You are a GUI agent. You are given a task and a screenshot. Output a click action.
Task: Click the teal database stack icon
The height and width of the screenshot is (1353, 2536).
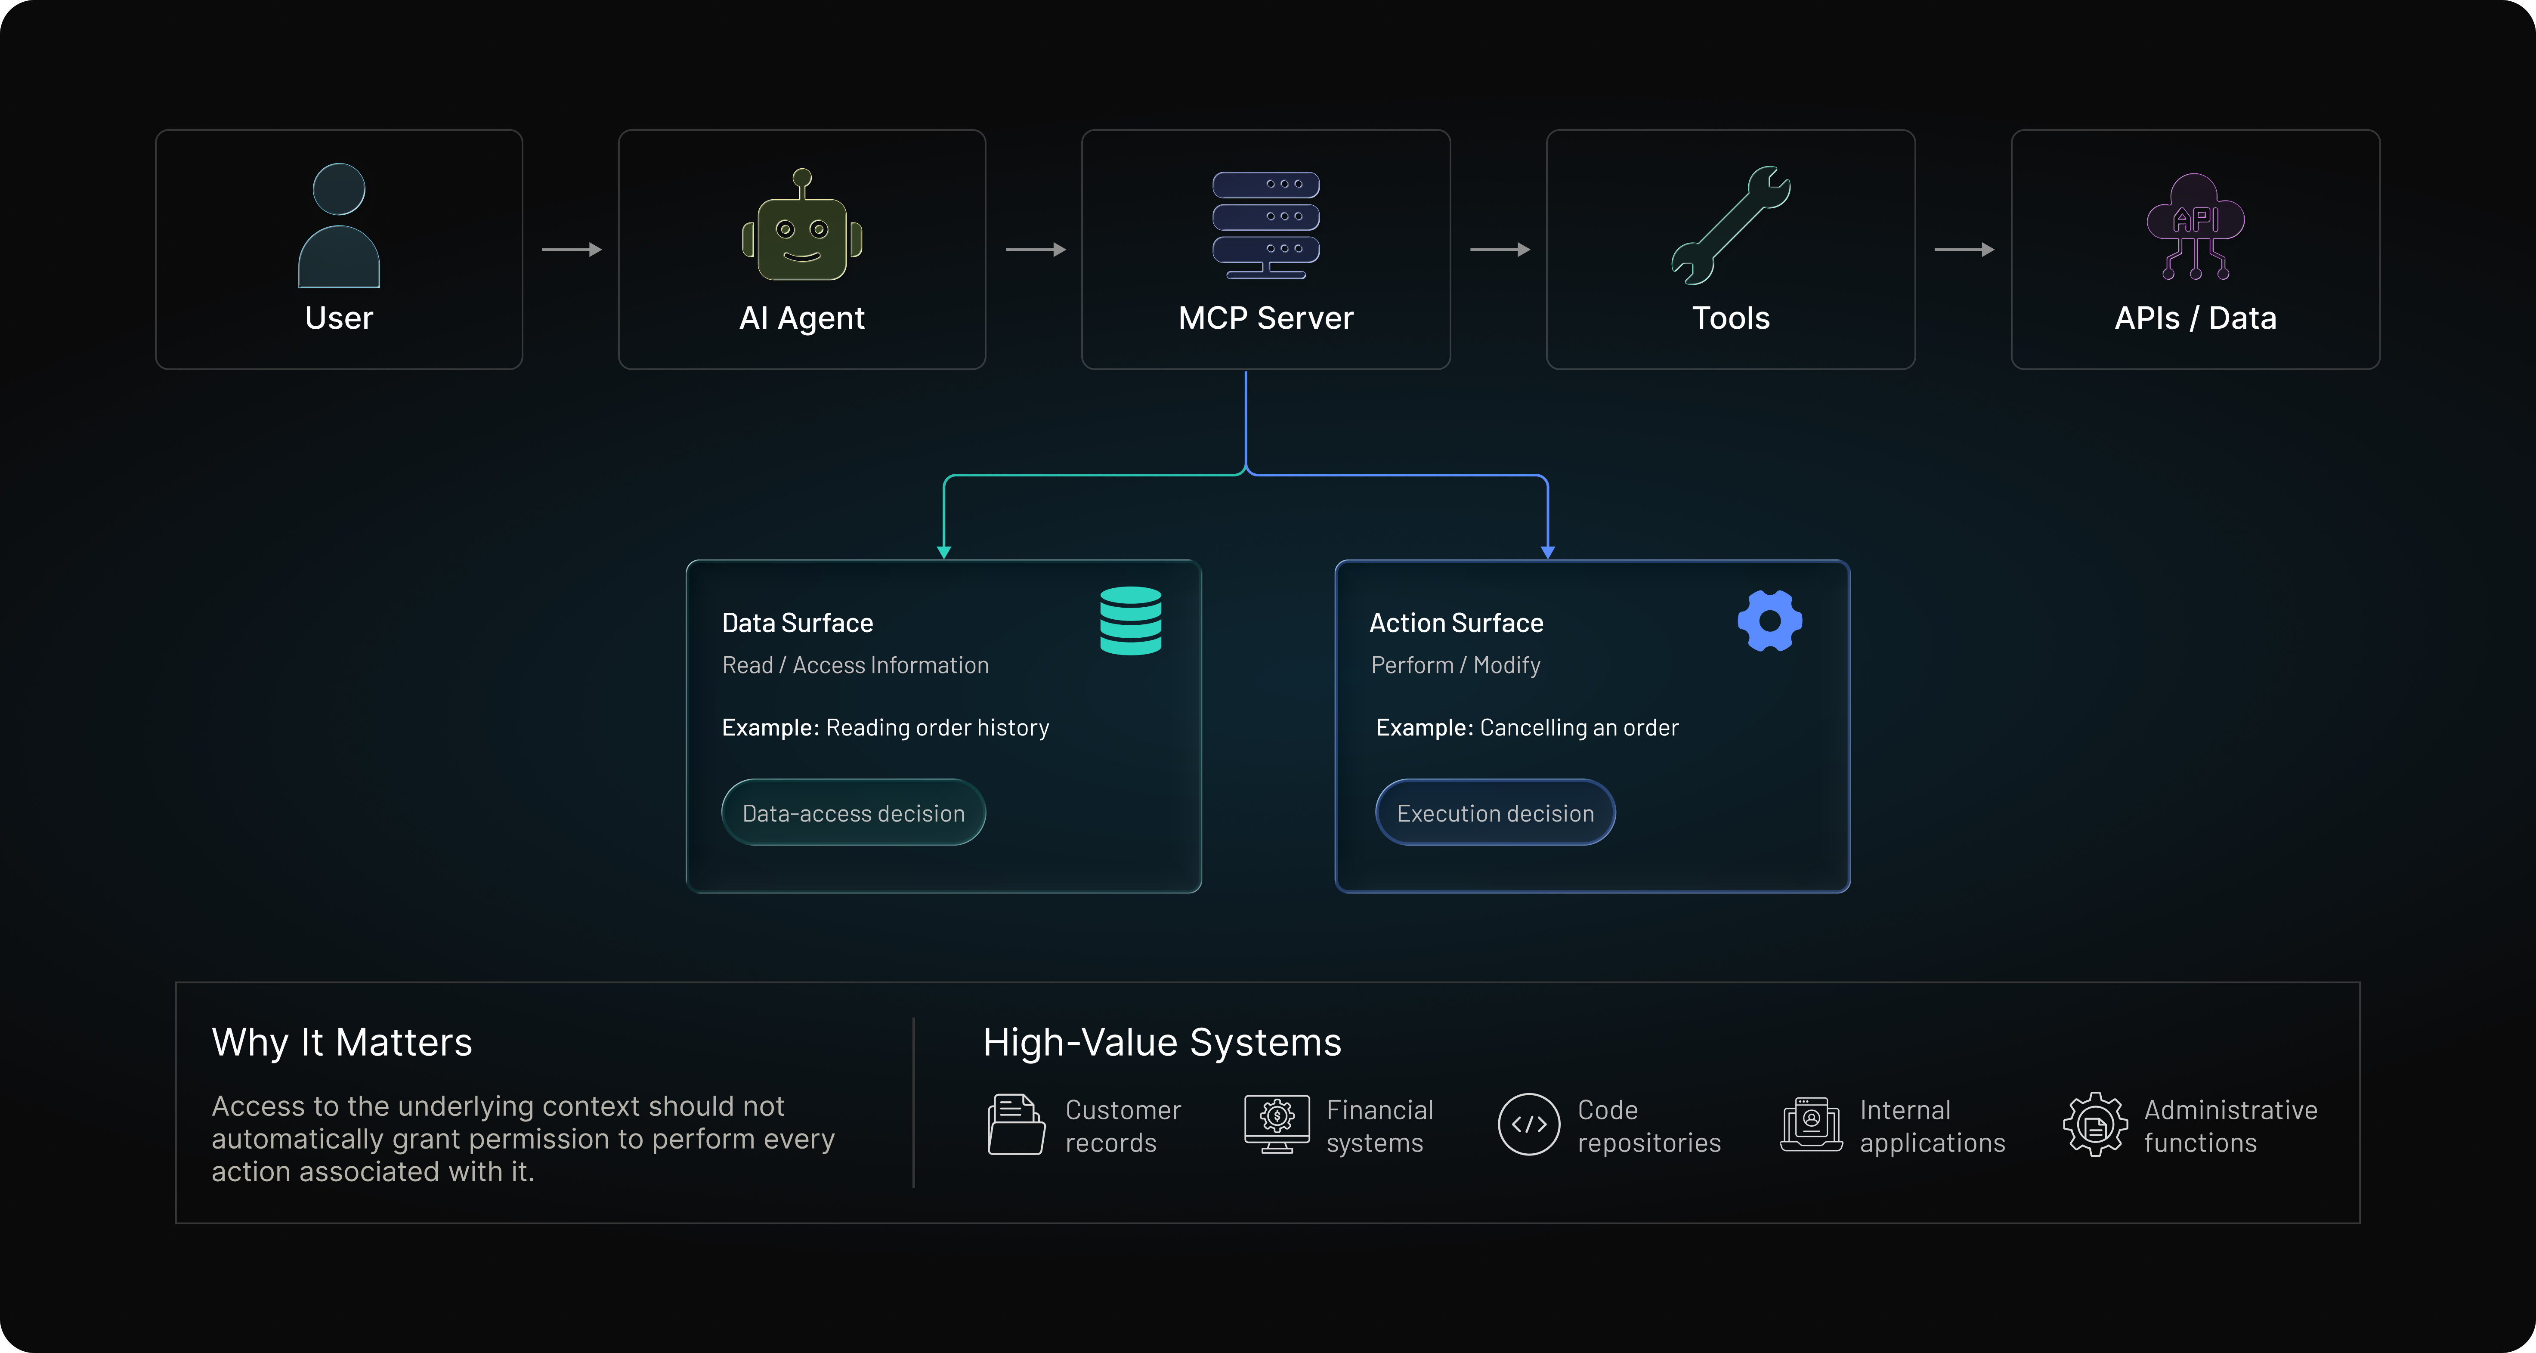pyautogui.click(x=1130, y=621)
